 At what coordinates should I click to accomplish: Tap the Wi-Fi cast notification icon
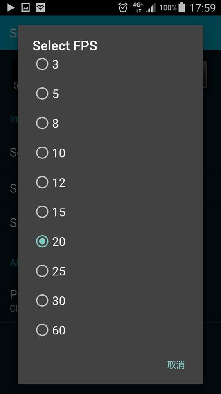41,7
